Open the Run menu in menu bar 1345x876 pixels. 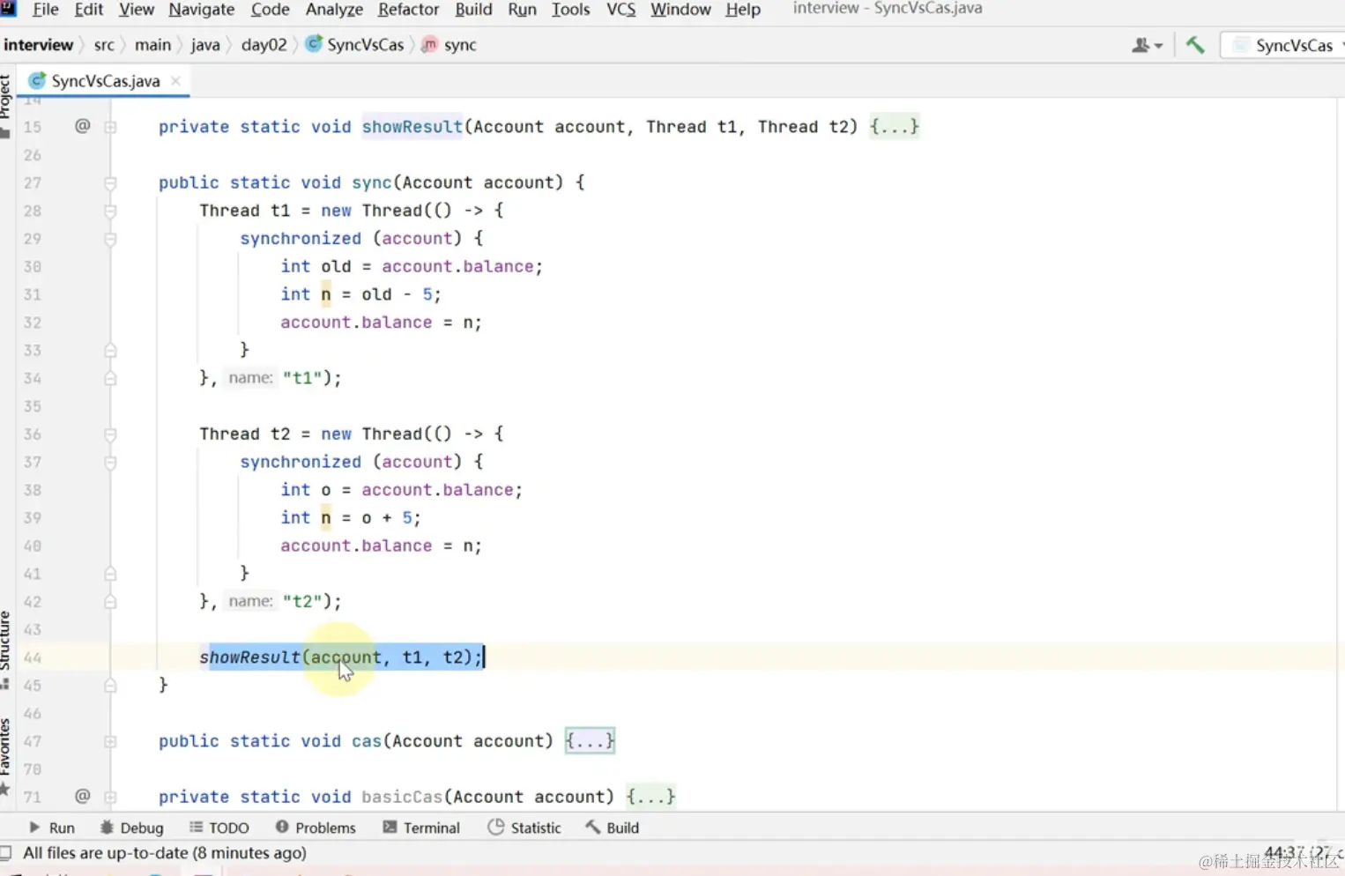pos(522,10)
